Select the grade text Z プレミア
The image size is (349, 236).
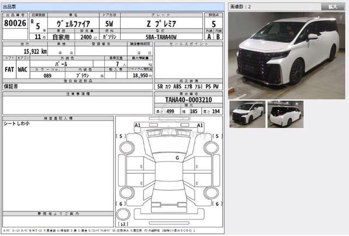(161, 23)
